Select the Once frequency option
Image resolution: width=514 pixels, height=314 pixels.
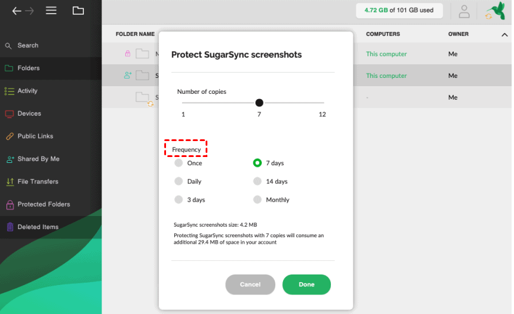tap(179, 163)
